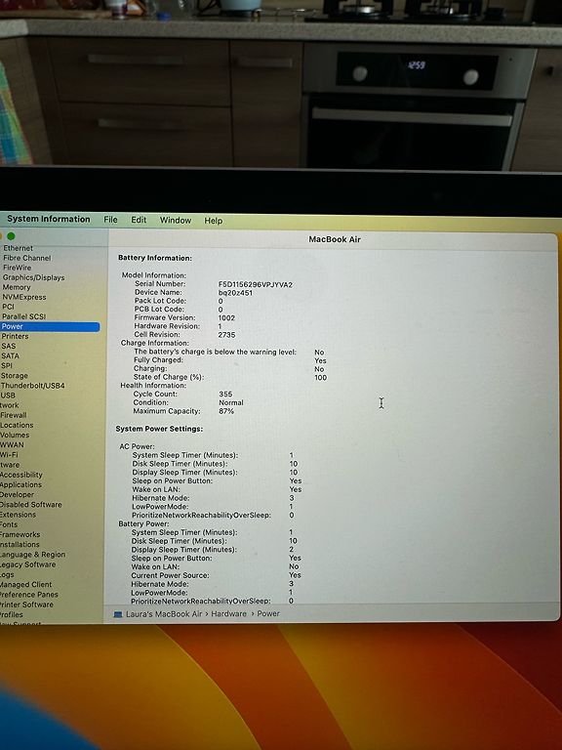This screenshot has height=750, width=562.
Task: Select FireWire in the sidebar
Action: pos(17,268)
